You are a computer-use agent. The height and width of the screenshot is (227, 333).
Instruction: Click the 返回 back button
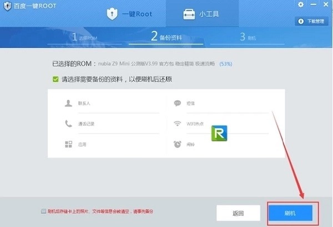point(238,213)
